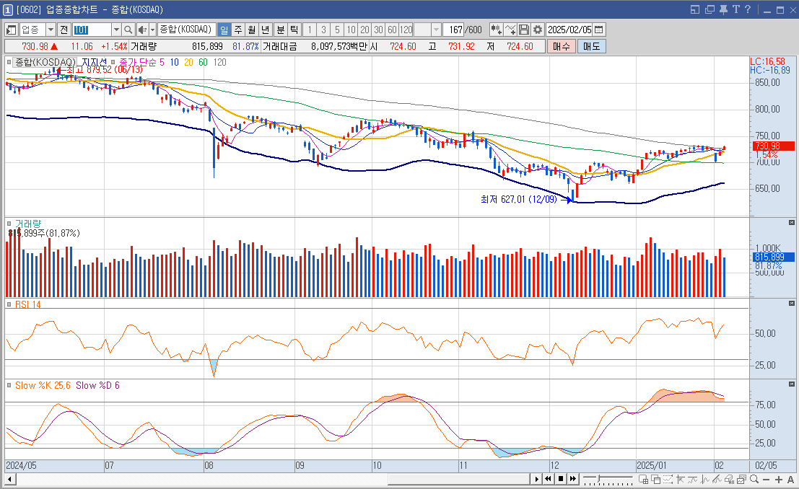Click the T font icon in title bar
This screenshot has width=799, height=489.
pos(735,9)
